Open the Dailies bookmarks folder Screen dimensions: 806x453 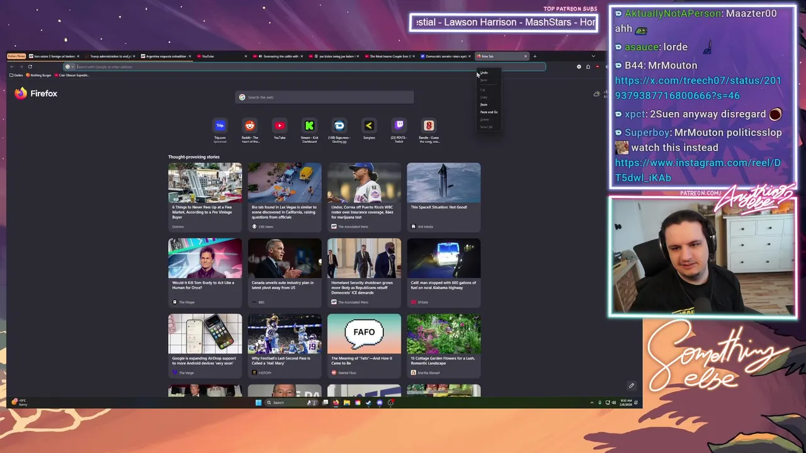tap(16, 75)
